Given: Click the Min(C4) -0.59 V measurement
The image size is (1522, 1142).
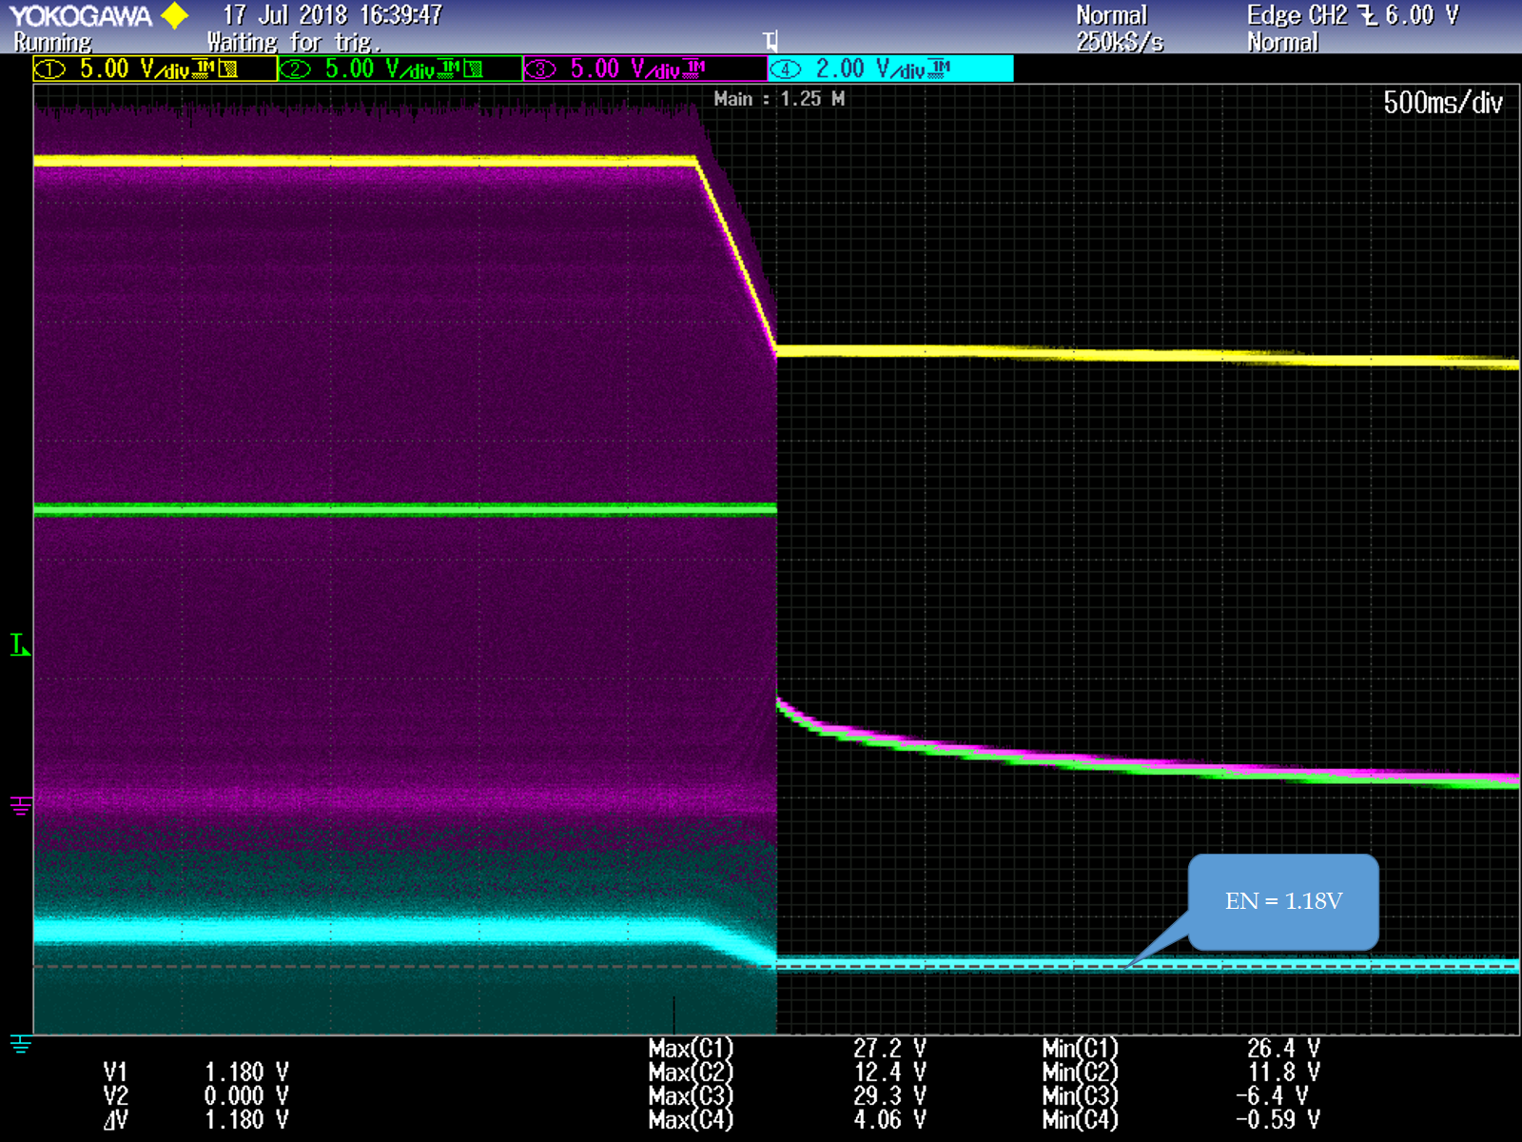Looking at the screenshot, I should pyautogui.click(x=1181, y=1120).
